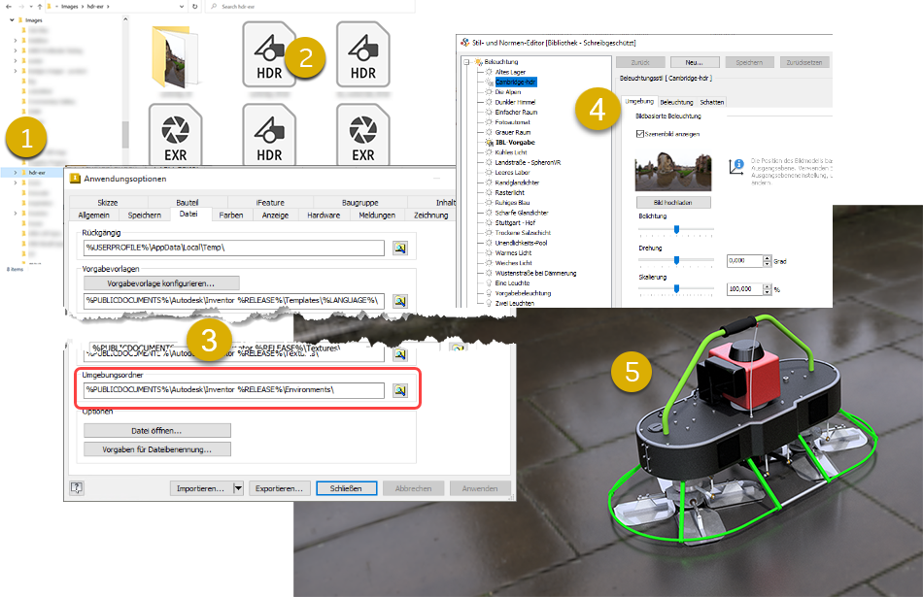Switch to the Farben tab

click(x=231, y=216)
